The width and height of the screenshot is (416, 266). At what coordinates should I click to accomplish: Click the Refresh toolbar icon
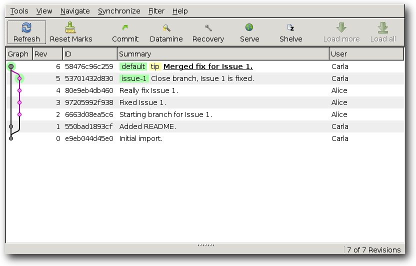click(x=26, y=27)
